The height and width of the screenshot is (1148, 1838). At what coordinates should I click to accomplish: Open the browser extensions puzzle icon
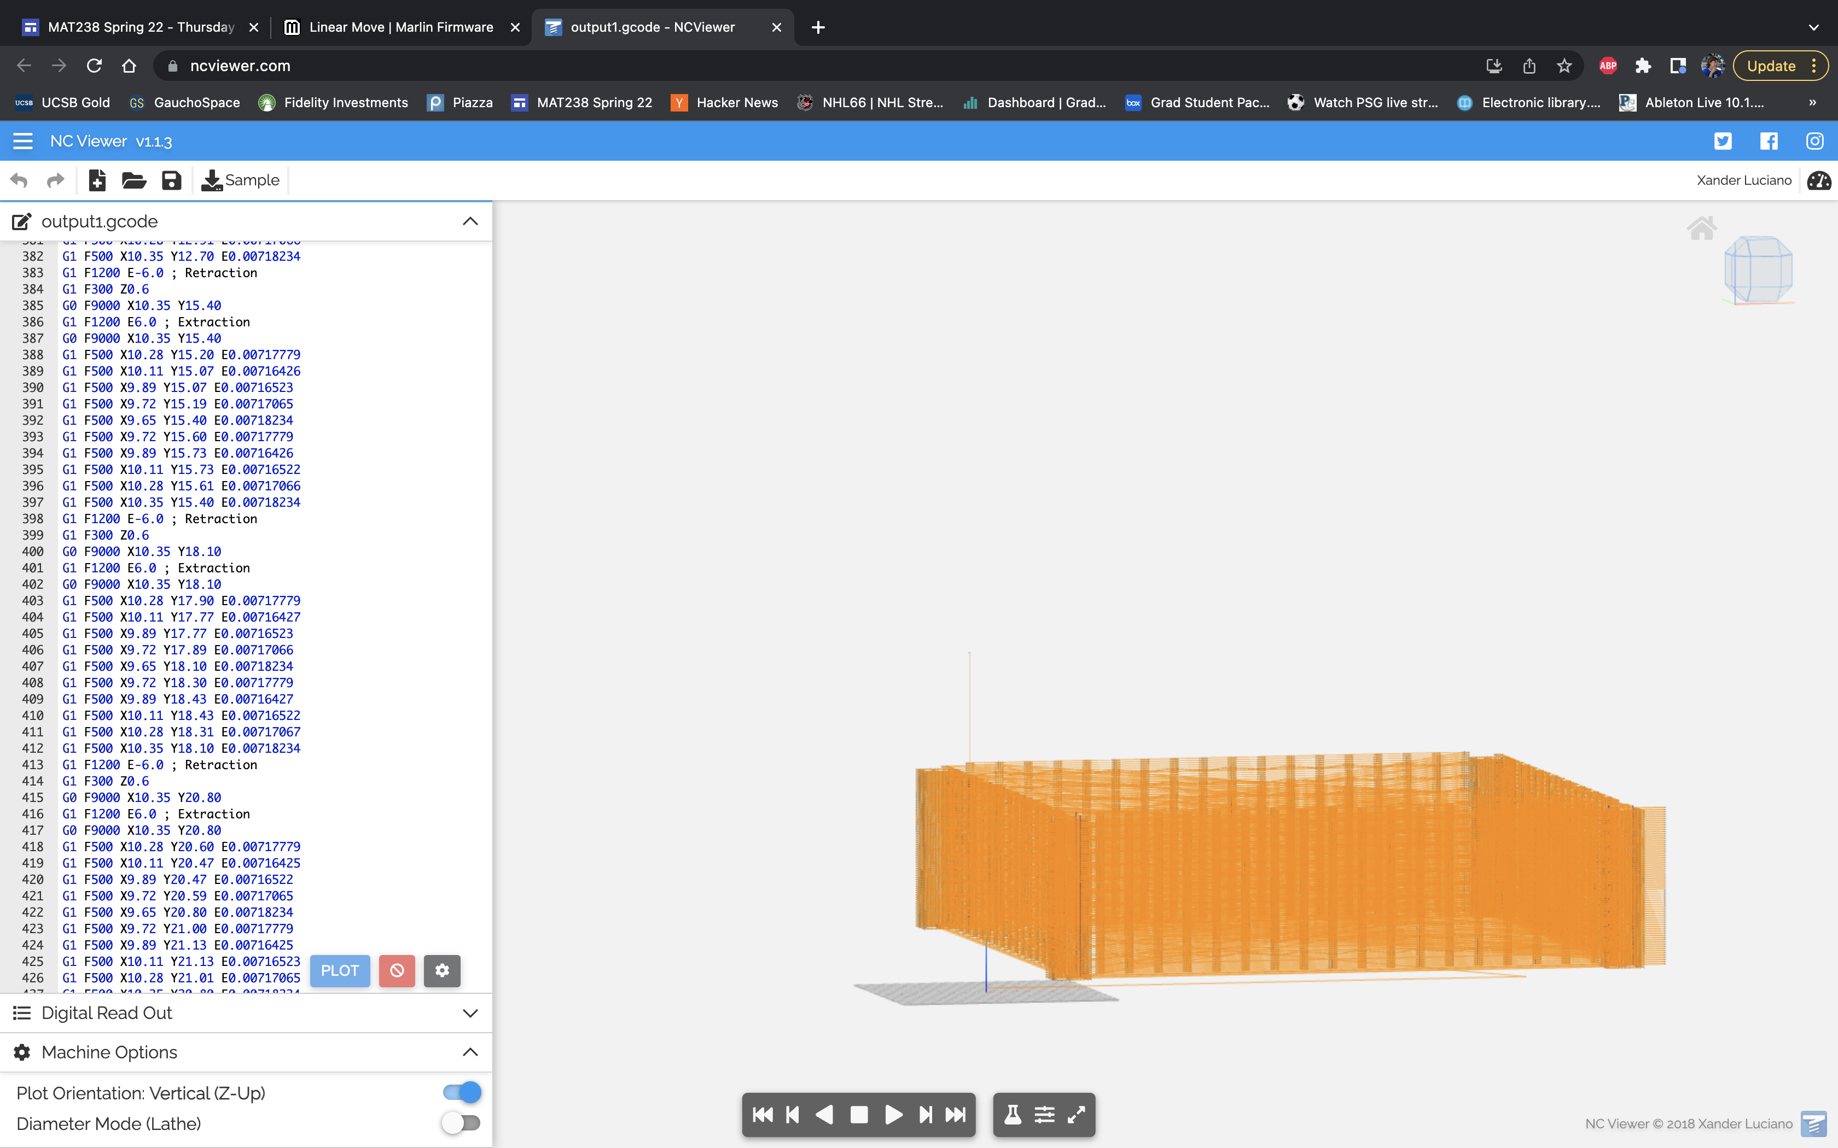[1643, 66]
